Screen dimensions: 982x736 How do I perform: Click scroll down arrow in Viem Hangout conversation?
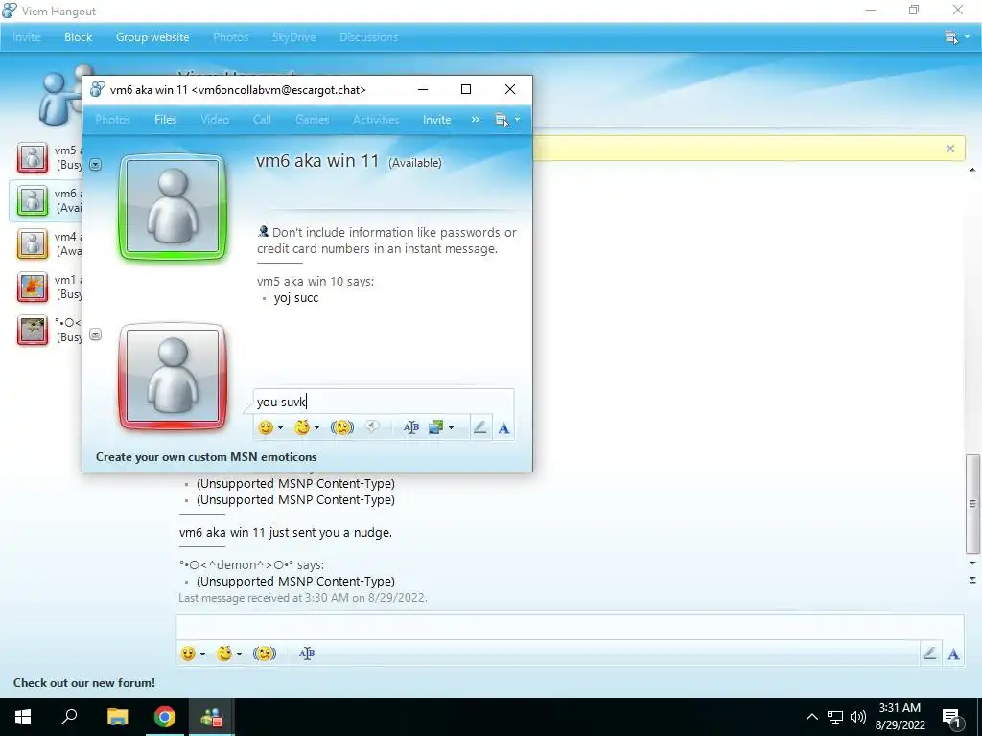click(x=972, y=563)
